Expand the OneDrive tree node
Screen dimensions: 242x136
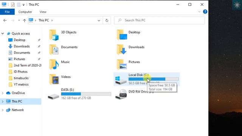3,93
